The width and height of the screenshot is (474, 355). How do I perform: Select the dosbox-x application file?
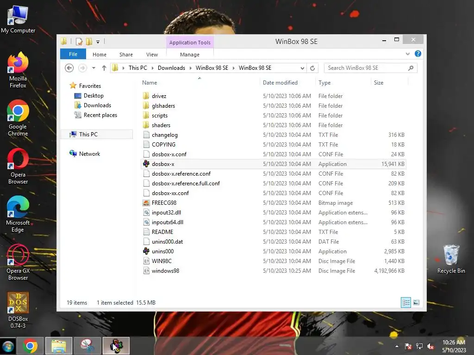pos(273,164)
